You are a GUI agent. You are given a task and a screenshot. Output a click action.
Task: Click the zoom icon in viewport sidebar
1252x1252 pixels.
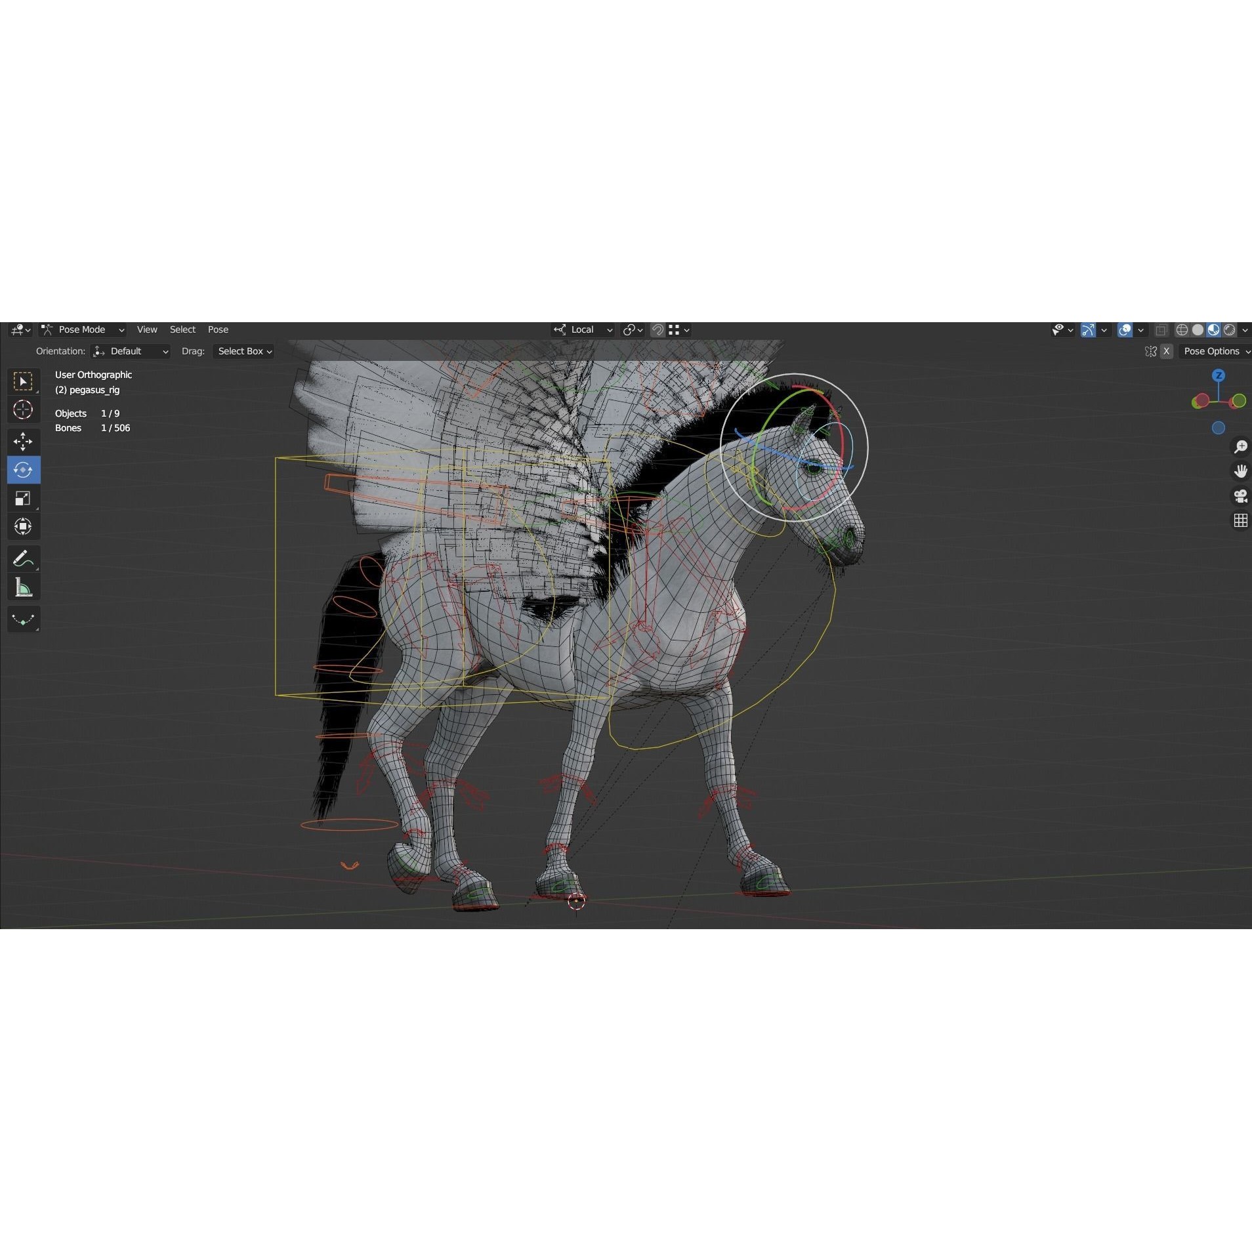pyautogui.click(x=1240, y=446)
